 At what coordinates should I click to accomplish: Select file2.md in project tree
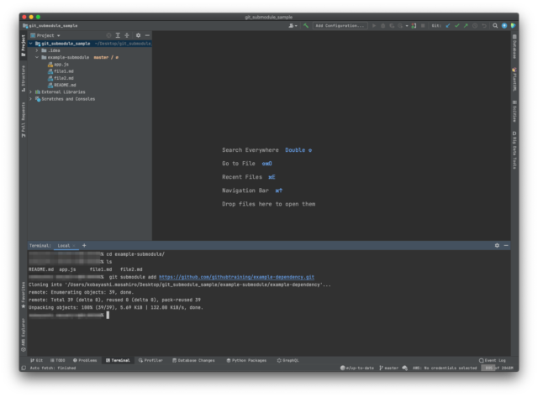(61, 78)
